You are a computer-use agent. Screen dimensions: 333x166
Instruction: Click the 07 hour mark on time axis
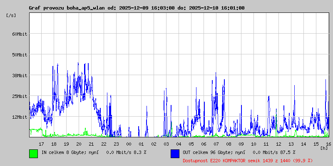click(216, 144)
